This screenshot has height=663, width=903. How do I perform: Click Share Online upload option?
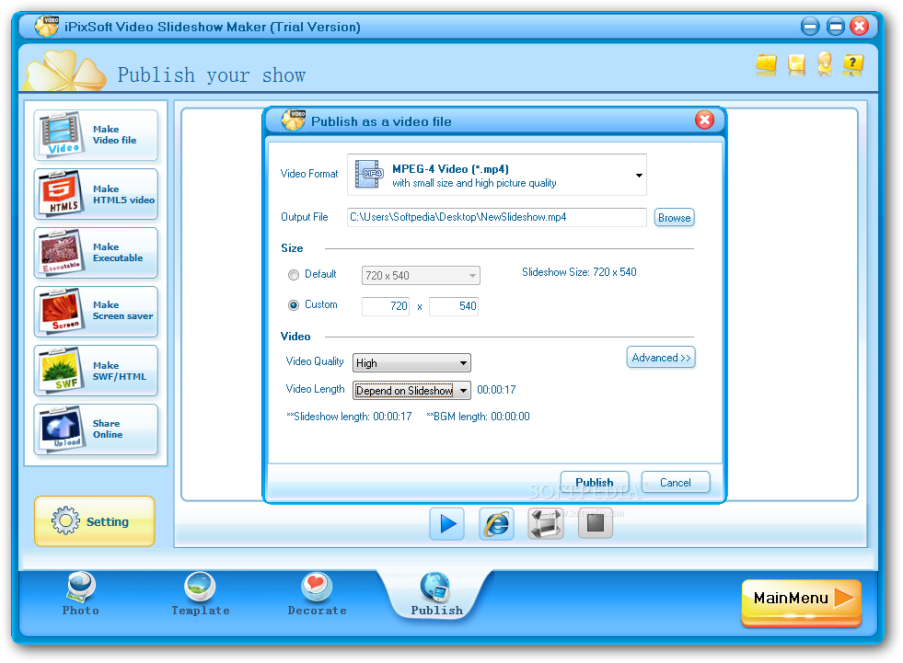(x=96, y=429)
